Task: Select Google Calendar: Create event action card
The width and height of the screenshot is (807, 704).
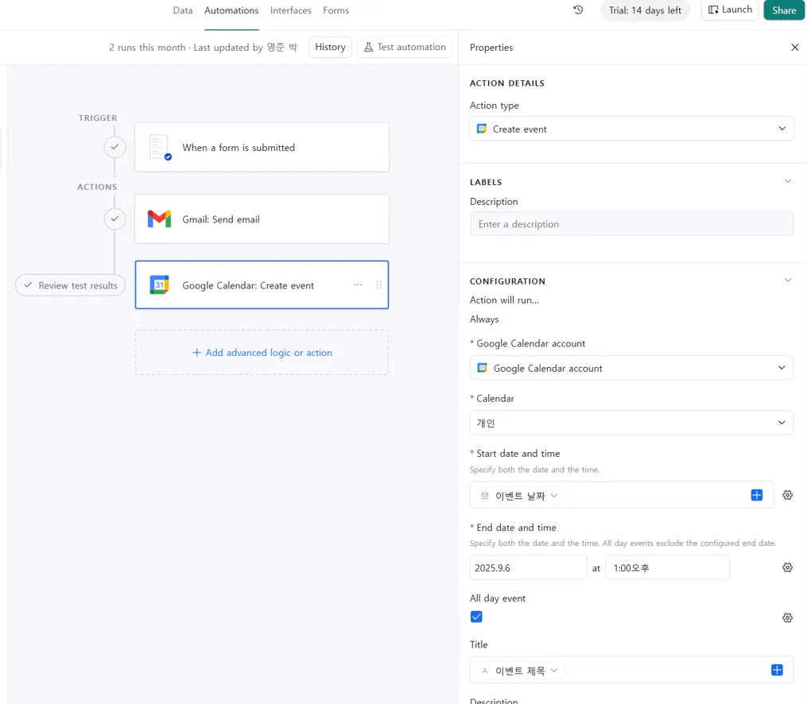Action: tap(262, 285)
